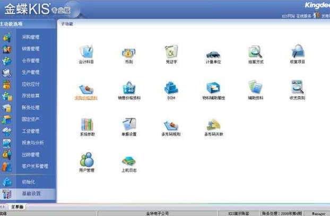Open the 币别 currency icon

point(129,55)
